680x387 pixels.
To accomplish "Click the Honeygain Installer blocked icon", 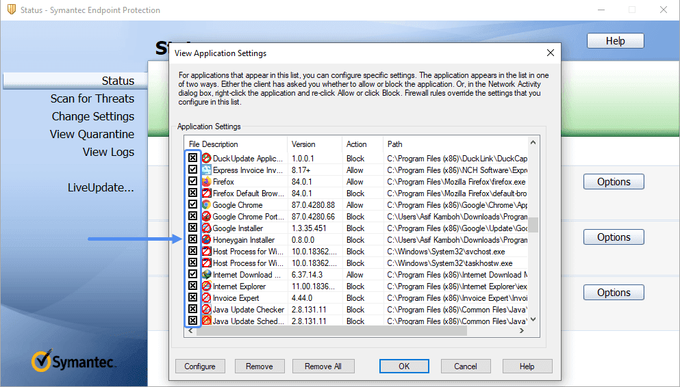I will click(206, 240).
